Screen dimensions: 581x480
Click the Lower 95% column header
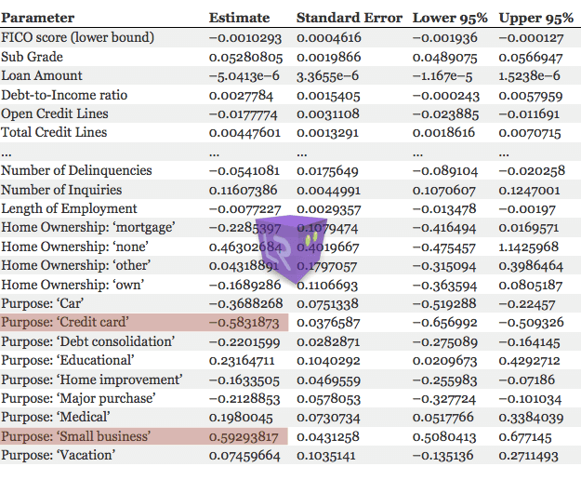tap(450, 18)
